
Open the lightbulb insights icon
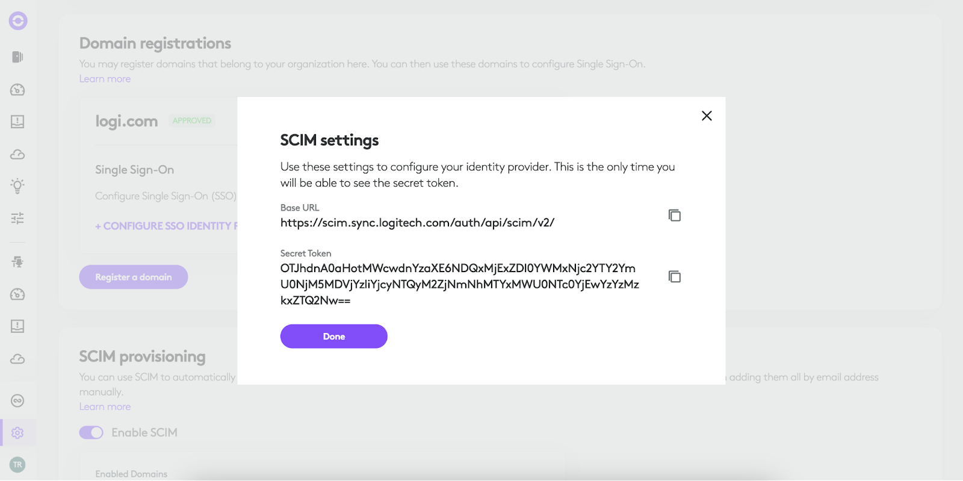click(x=17, y=185)
